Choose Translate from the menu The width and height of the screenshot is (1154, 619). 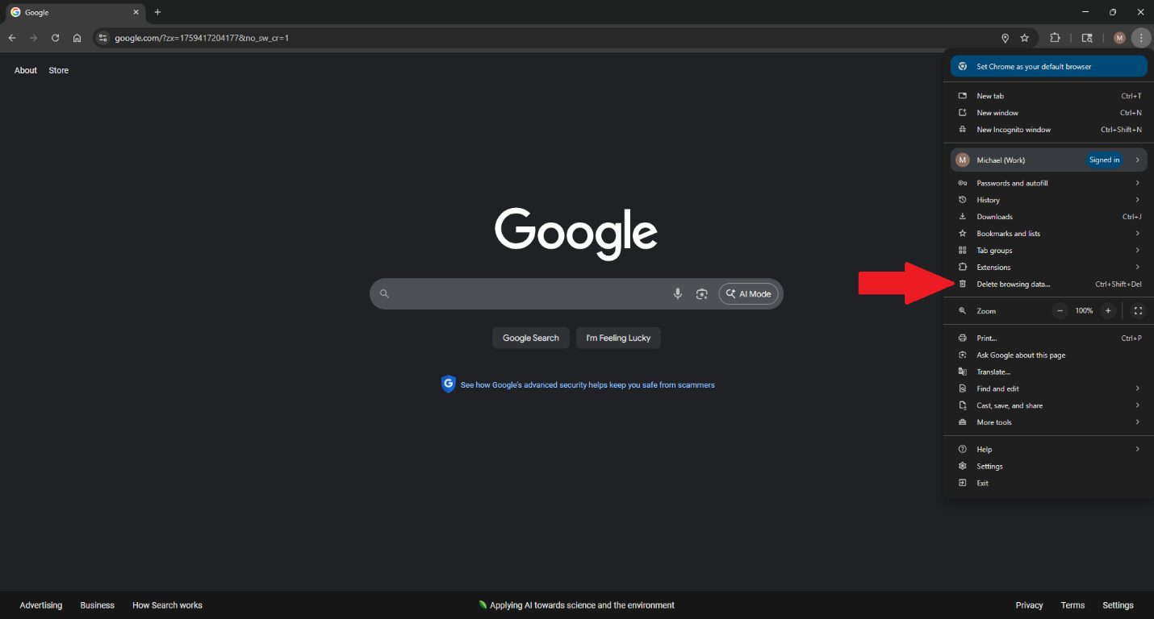[1048, 372]
